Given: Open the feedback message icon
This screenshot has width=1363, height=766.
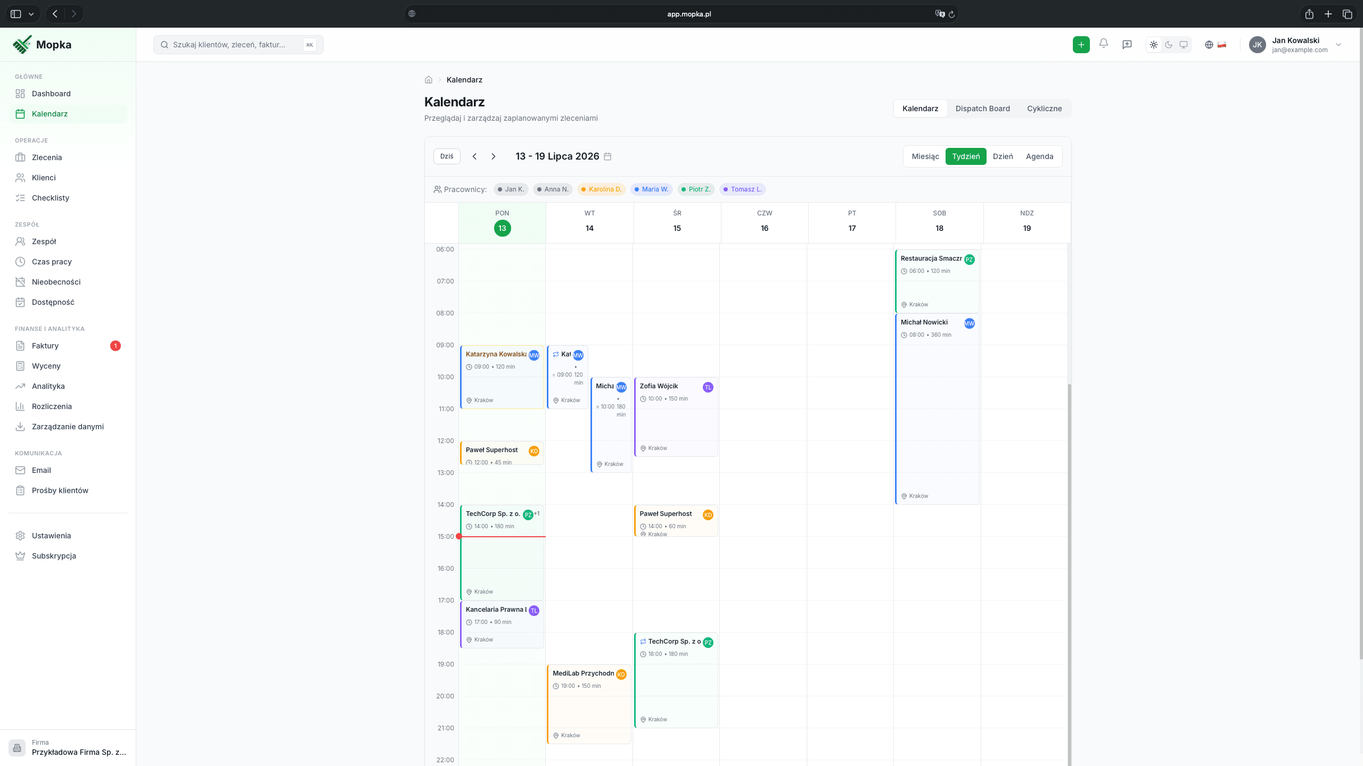Looking at the screenshot, I should click(x=1127, y=45).
